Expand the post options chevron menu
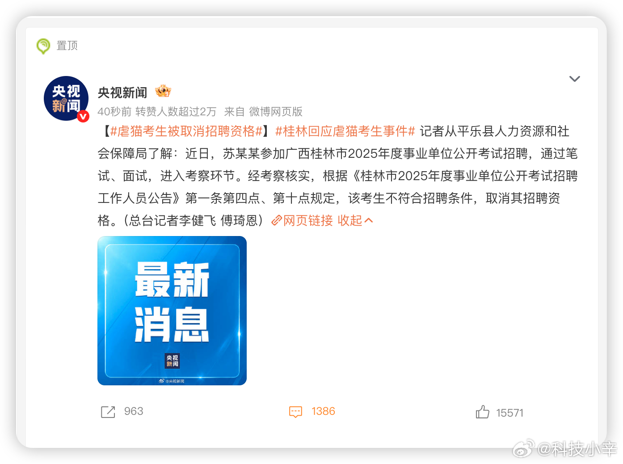Image resolution: width=623 pixels, height=464 pixels. click(574, 79)
